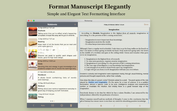Click the notebooks list scrollbar

[77, 44]
